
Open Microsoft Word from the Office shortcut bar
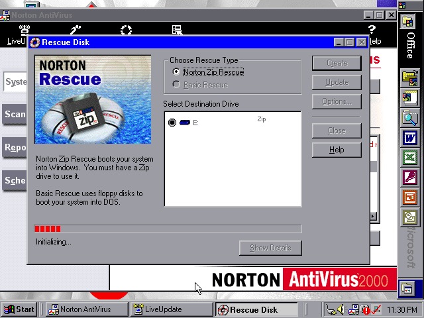(x=409, y=138)
